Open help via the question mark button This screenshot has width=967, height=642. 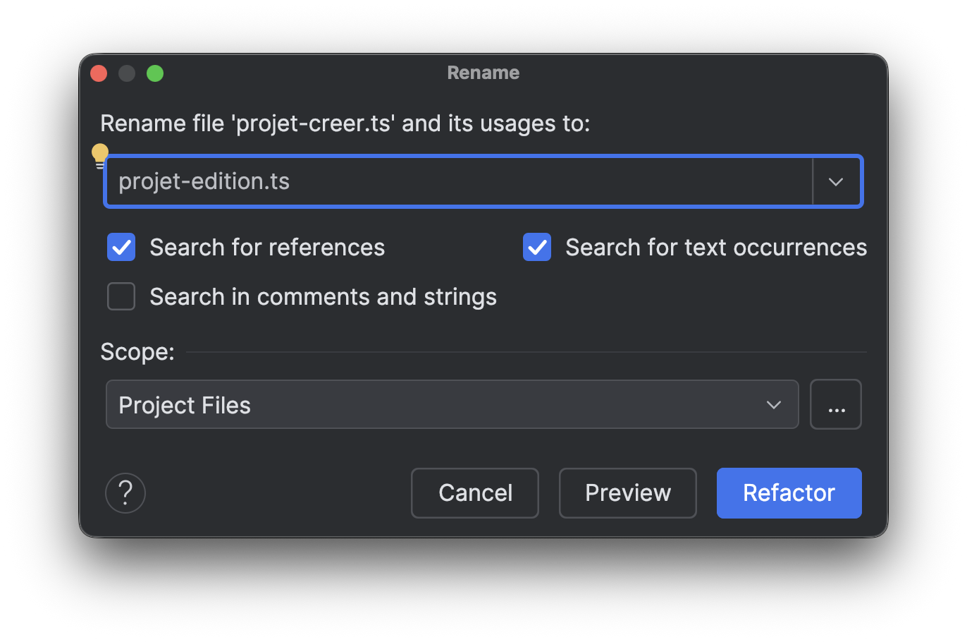click(x=125, y=492)
